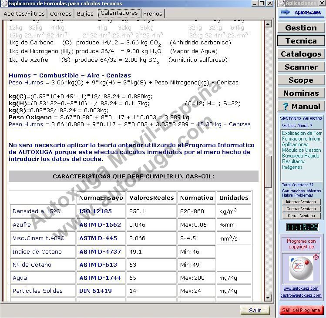Select the Bujias tab

tap(85, 14)
